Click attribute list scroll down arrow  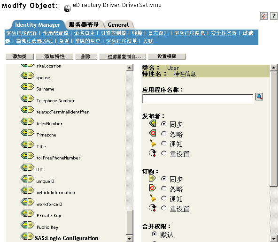pyautogui.click(x=130, y=238)
